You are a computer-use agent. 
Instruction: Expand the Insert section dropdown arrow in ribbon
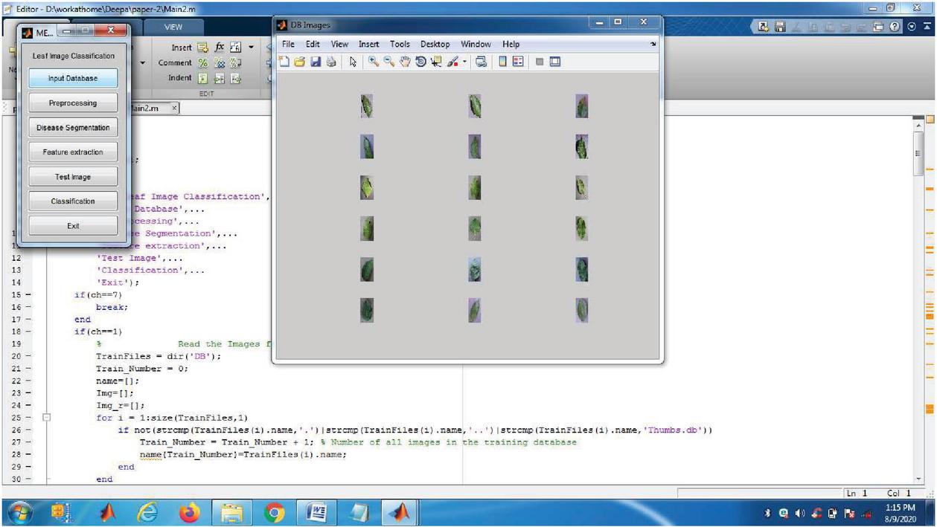pyautogui.click(x=251, y=48)
